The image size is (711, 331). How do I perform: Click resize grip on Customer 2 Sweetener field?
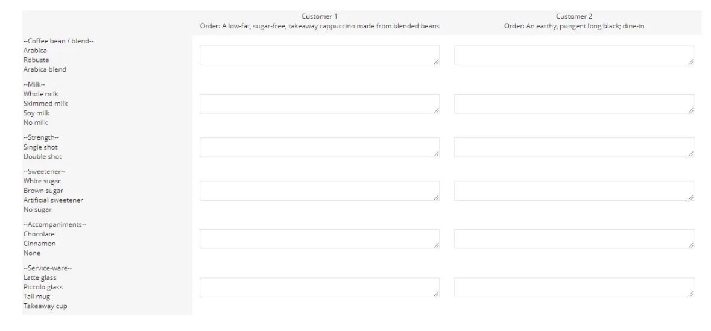690,198
